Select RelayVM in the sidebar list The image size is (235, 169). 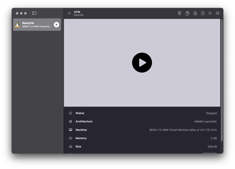35,25
